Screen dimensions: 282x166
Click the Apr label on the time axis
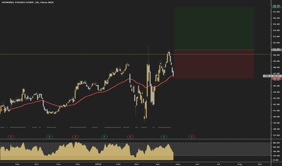158,164
